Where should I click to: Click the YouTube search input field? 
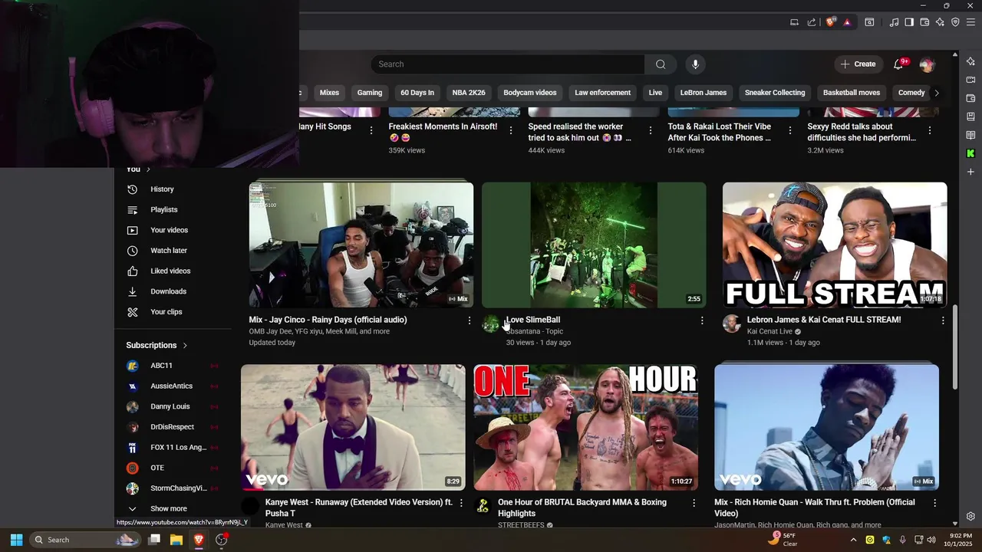click(x=508, y=64)
